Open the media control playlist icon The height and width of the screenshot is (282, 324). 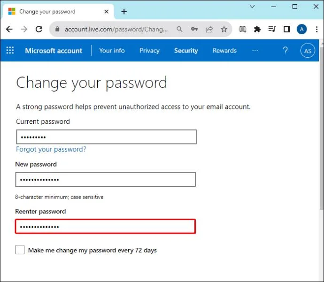click(x=272, y=29)
